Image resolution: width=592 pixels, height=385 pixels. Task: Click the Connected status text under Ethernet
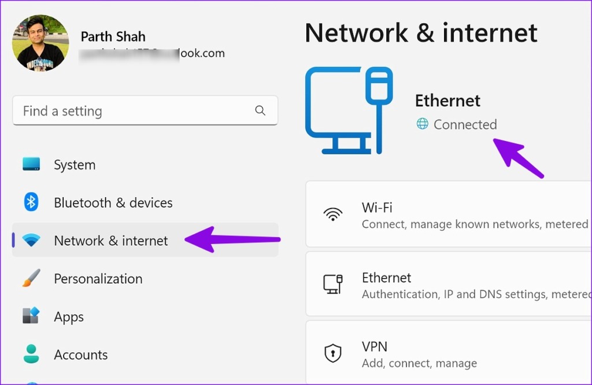(464, 124)
